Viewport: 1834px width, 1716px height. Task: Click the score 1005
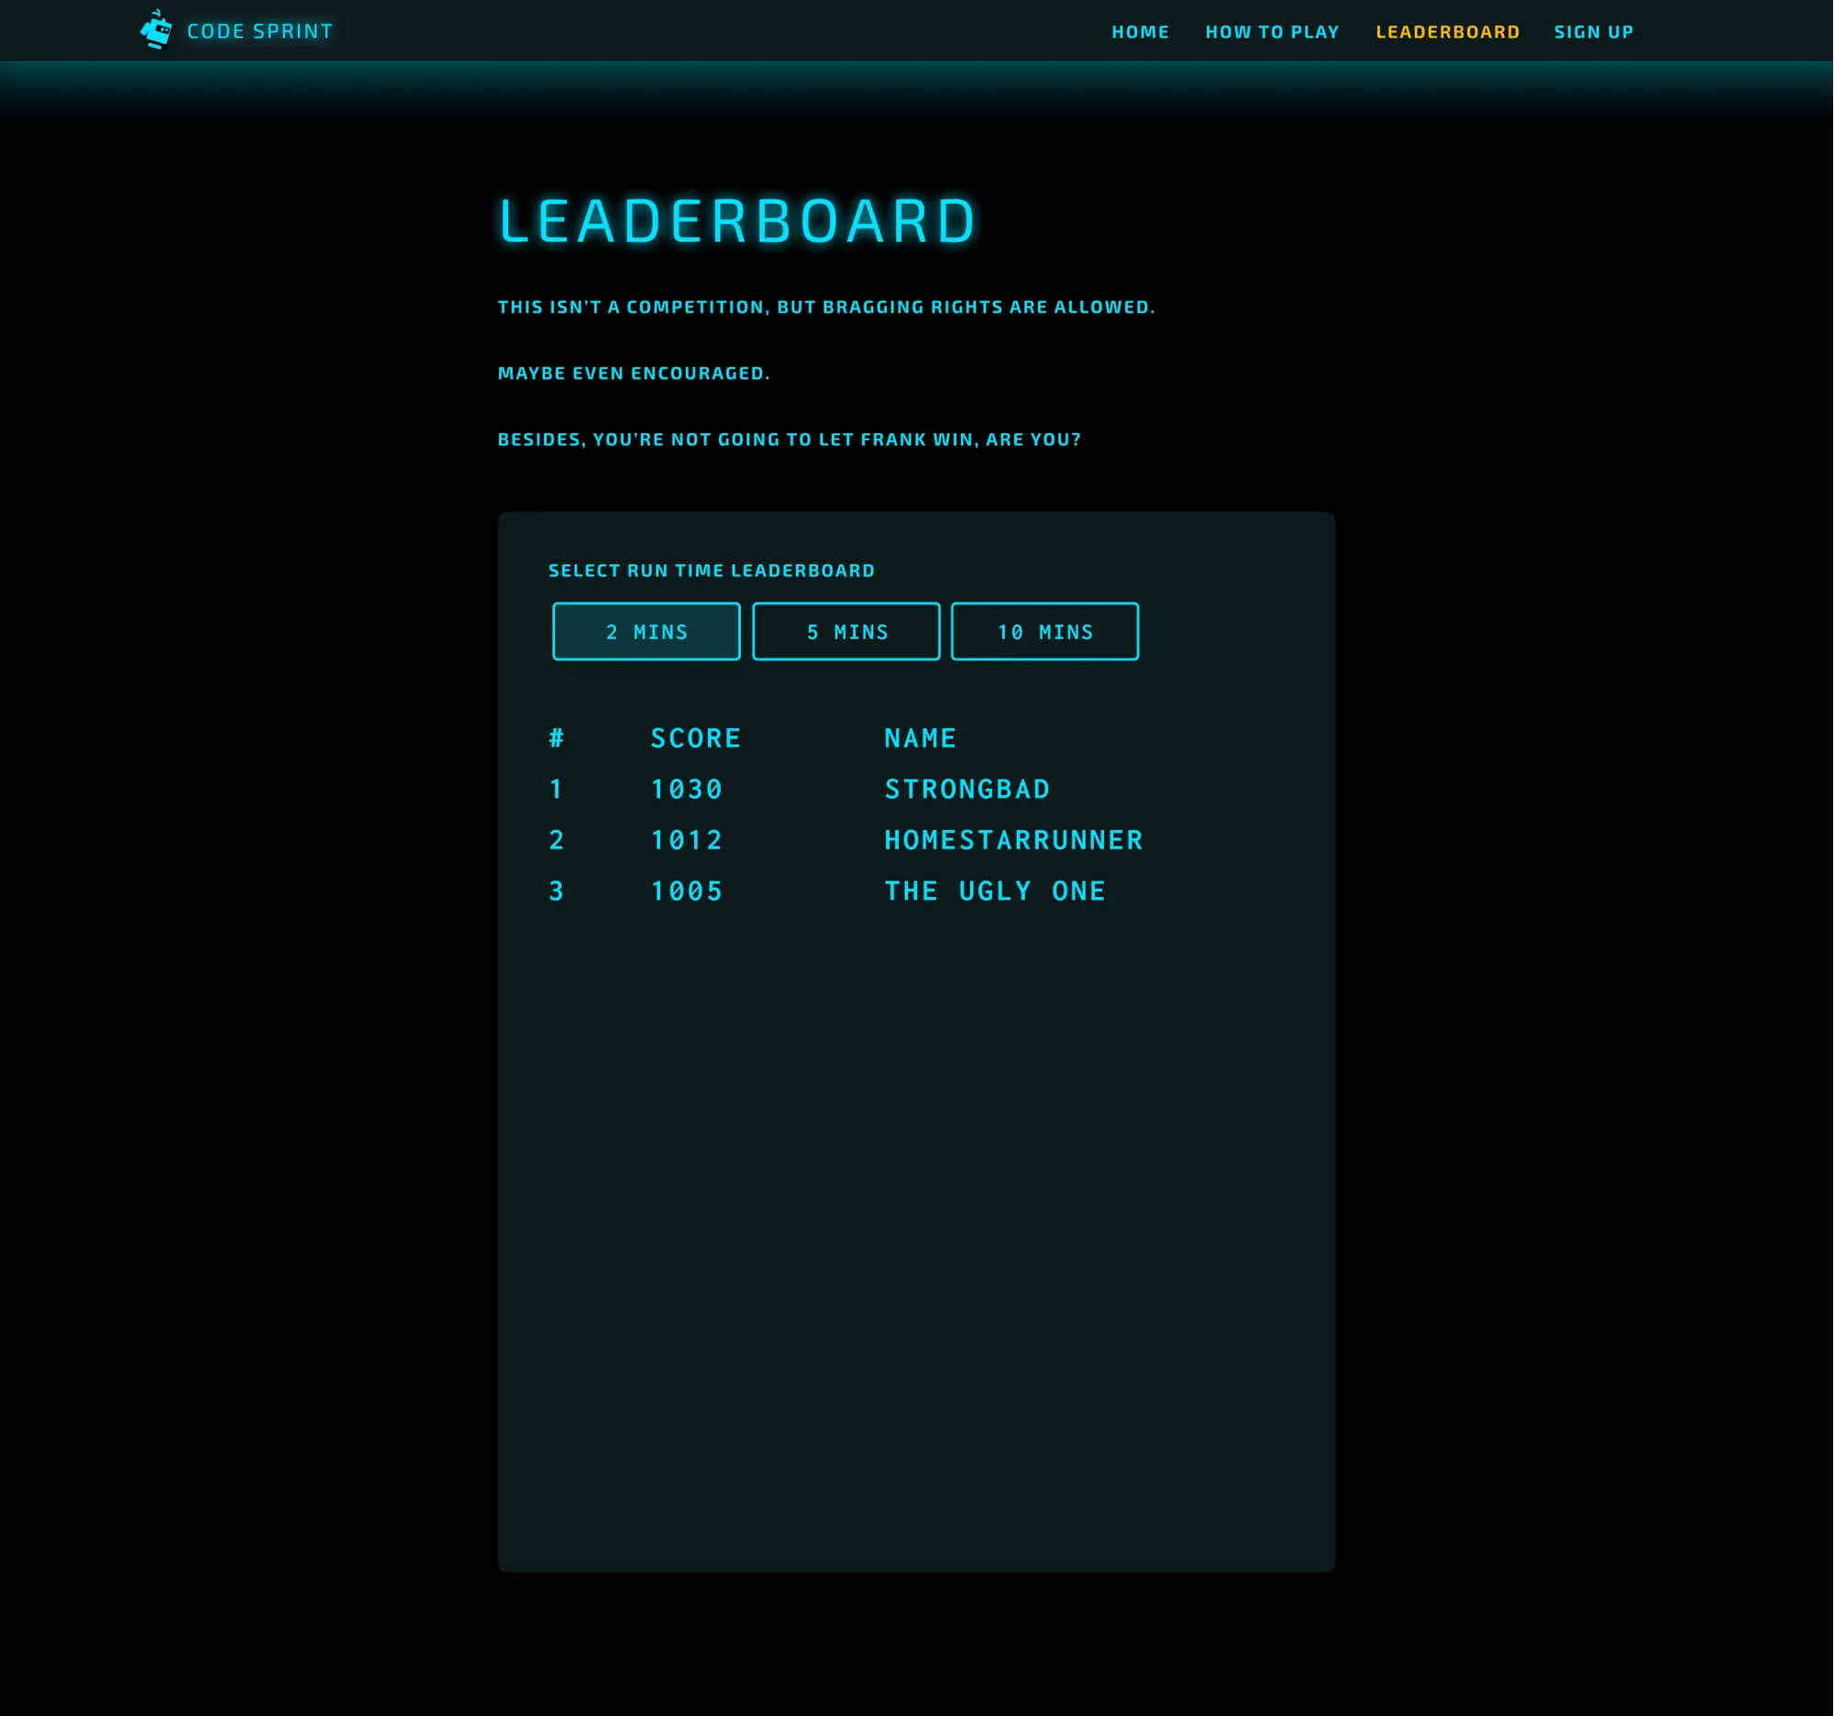click(686, 891)
